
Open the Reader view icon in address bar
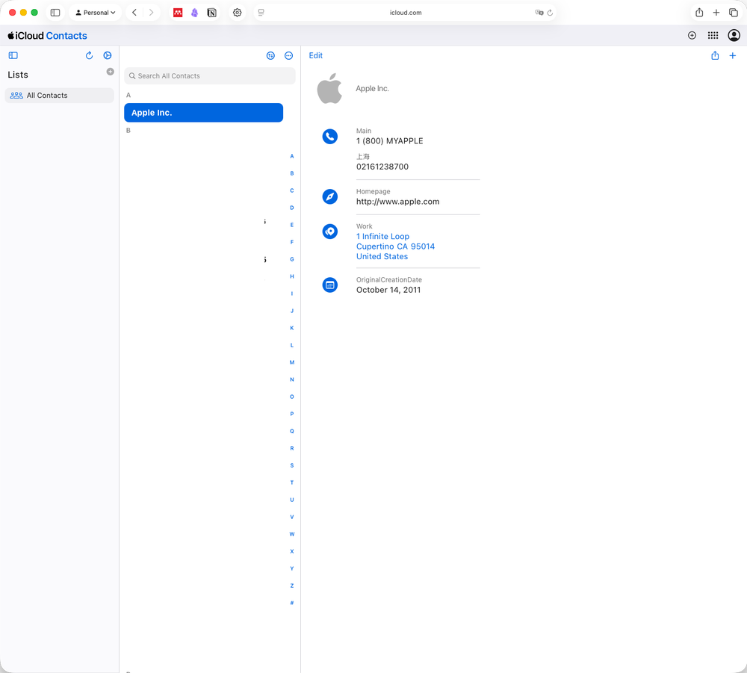[261, 13]
